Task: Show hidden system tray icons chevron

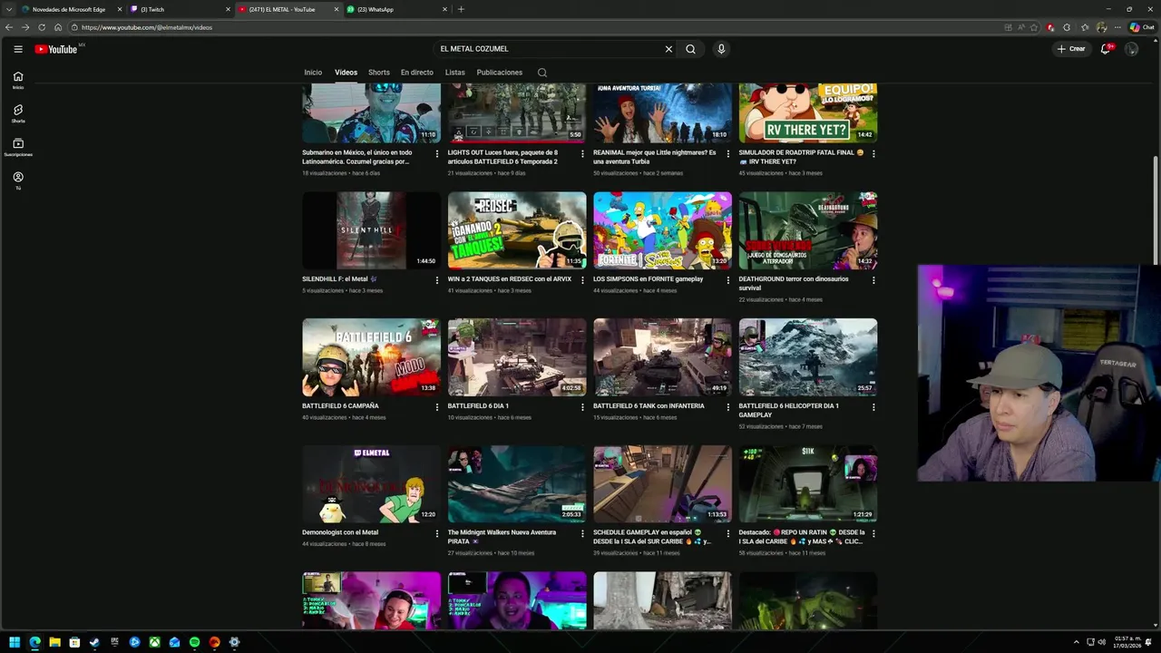Action: [x=1077, y=642]
